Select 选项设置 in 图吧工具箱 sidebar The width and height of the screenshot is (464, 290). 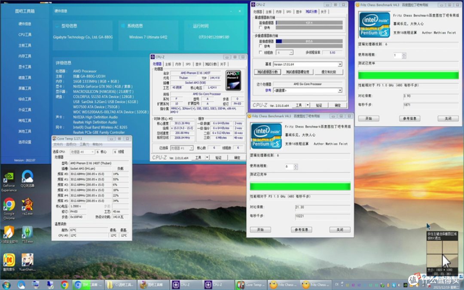click(x=25, y=142)
